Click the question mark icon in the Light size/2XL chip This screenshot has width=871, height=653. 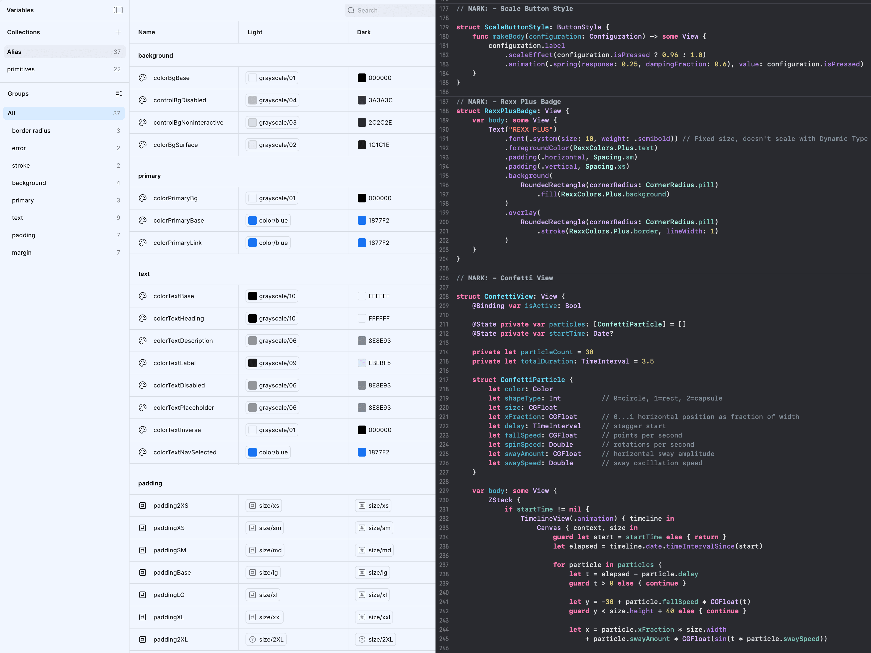[252, 639]
